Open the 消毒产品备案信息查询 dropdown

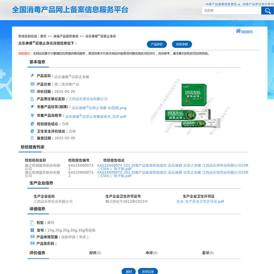tap(223, 4)
